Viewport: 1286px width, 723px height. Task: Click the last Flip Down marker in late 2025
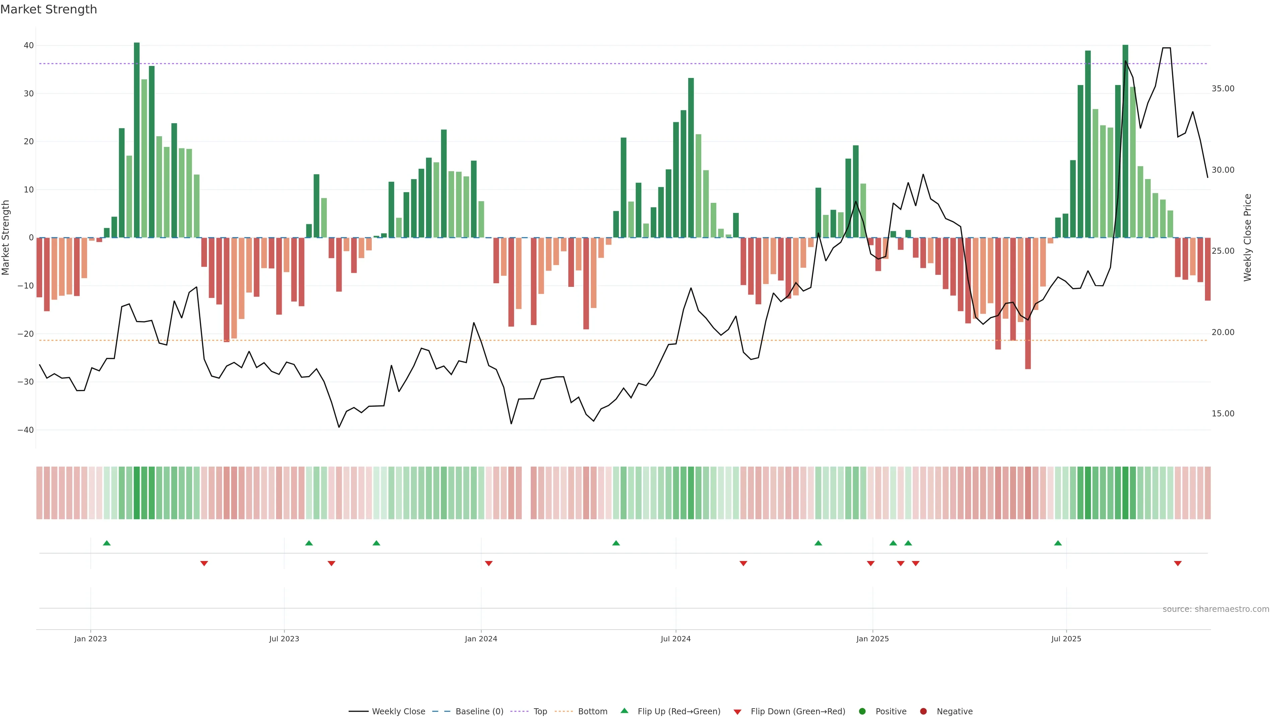tap(1178, 563)
